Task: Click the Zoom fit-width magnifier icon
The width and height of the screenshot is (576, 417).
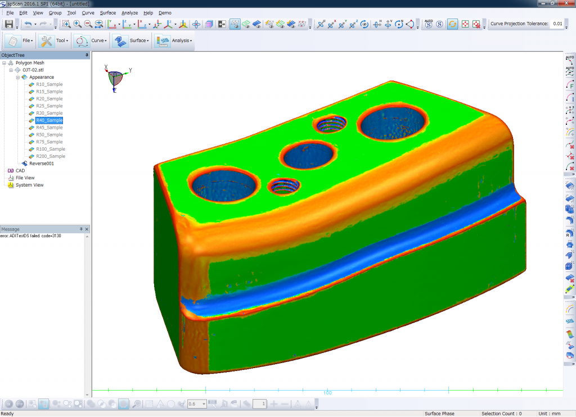Action: tap(99, 24)
